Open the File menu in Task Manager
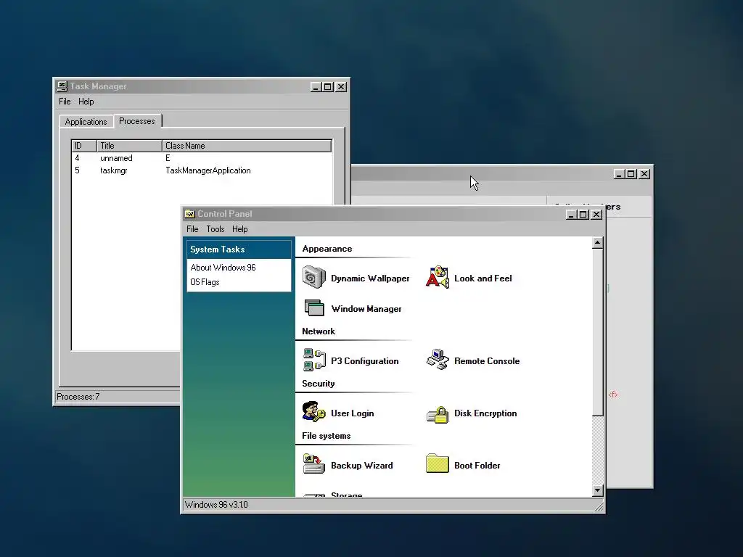 click(x=65, y=102)
